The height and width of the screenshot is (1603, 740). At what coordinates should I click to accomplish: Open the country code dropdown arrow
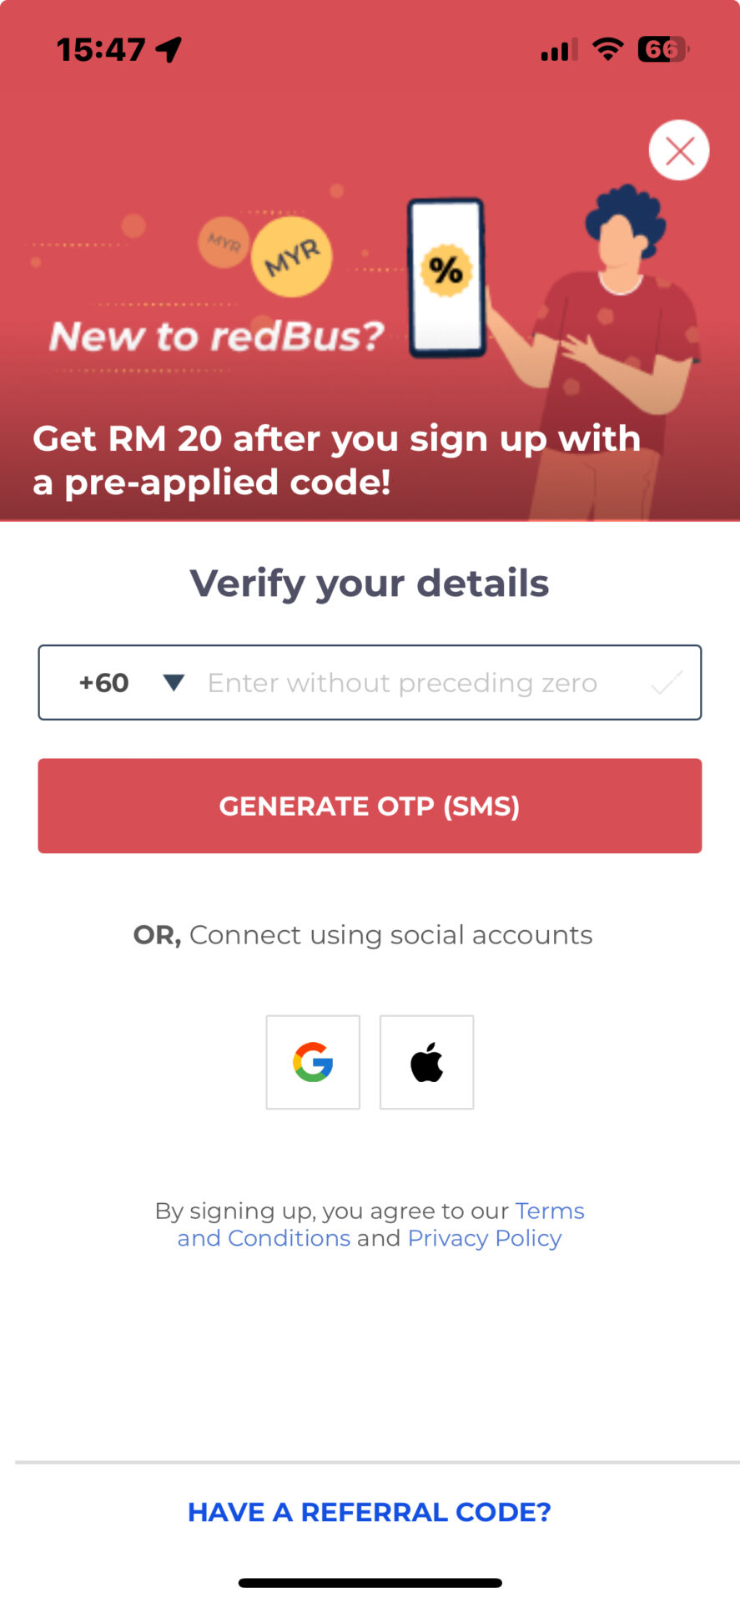[174, 683]
